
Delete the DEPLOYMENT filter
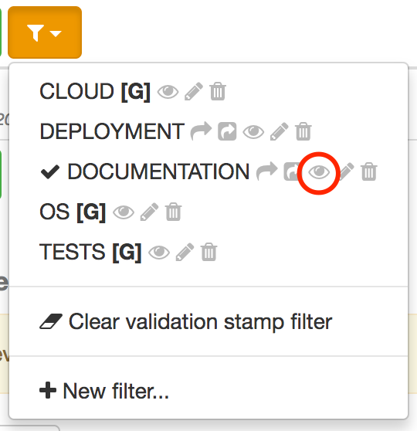pyautogui.click(x=303, y=131)
